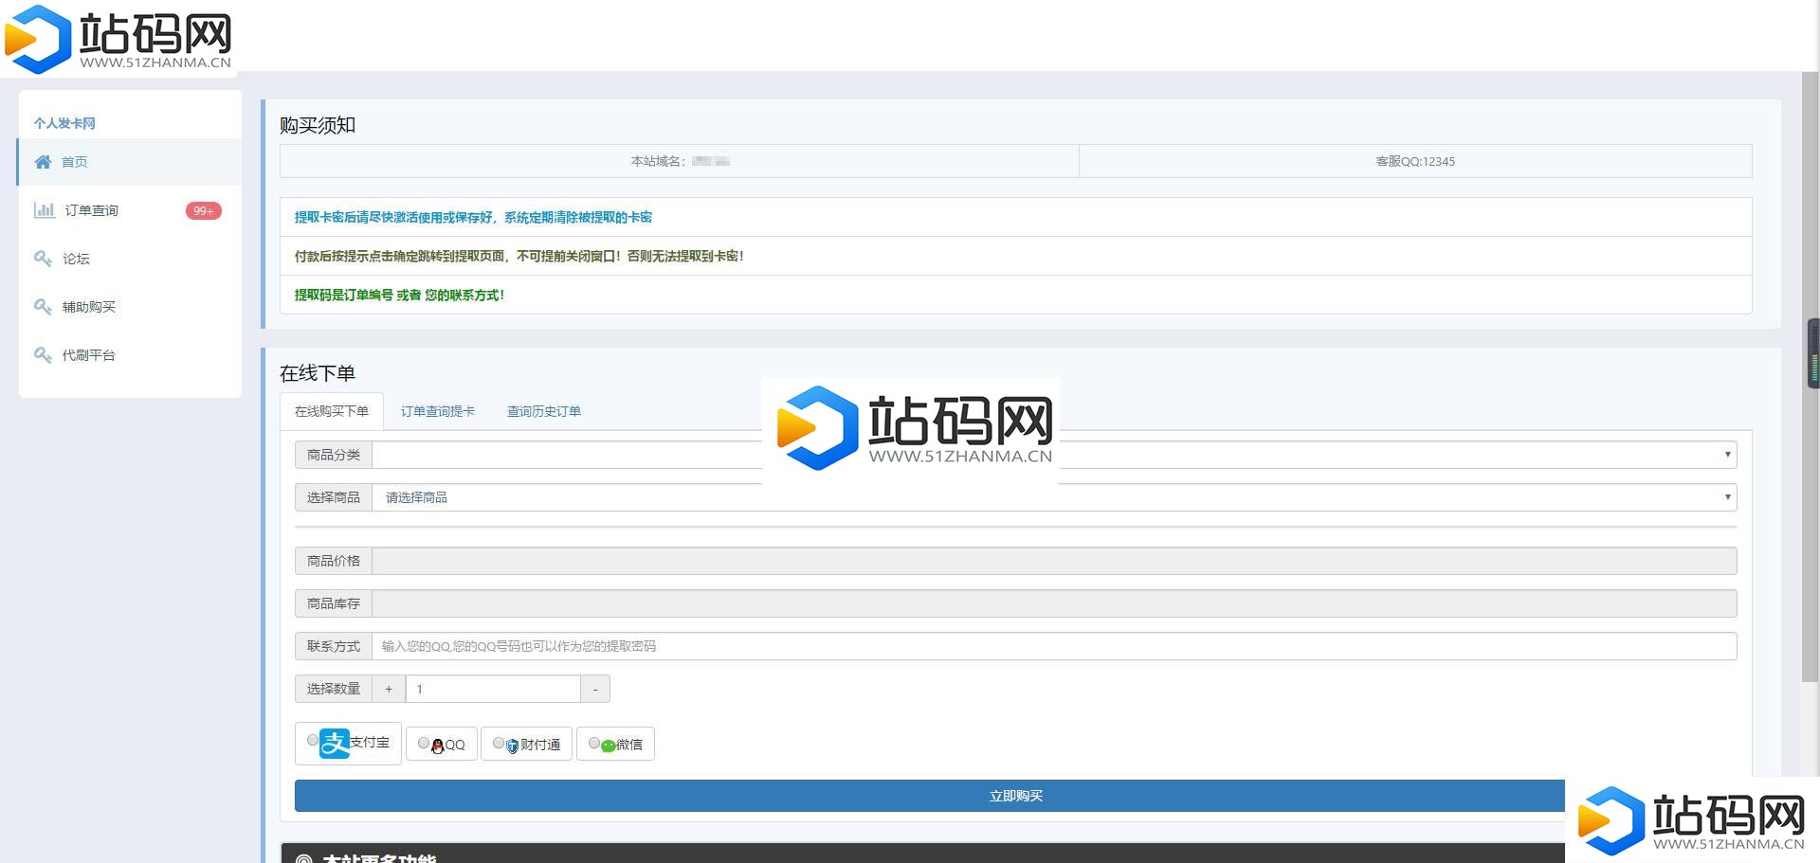Increase quantity with the plus button

[389, 689]
